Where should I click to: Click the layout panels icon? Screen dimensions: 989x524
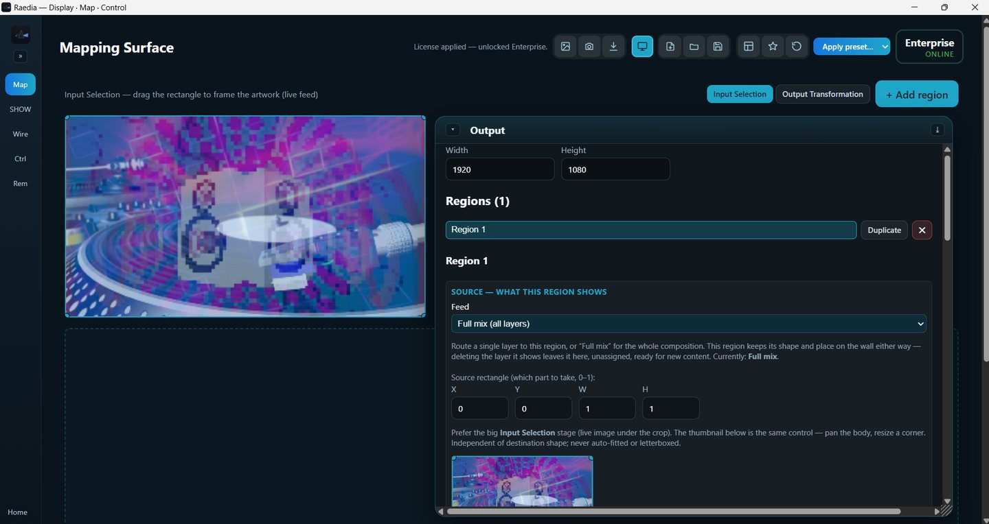coord(749,47)
